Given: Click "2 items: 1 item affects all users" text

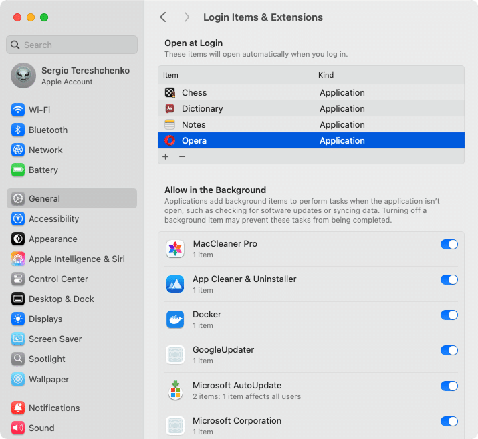Looking at the screenshot, I should 247,396.
